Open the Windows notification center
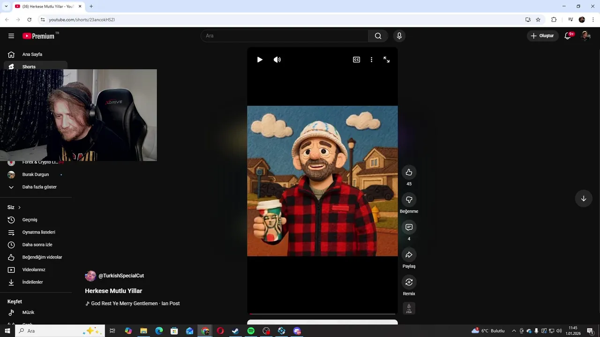The height and width of the screenshot is (337, 600). [x=590, y=331]
